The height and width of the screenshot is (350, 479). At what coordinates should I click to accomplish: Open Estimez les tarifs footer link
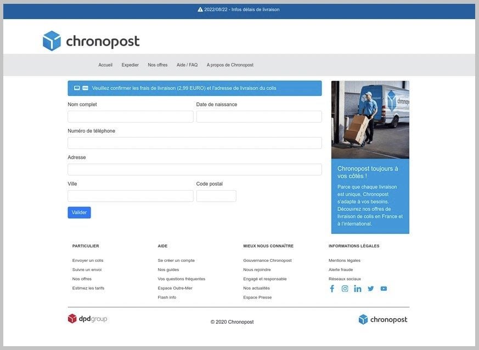coord(88,288)
